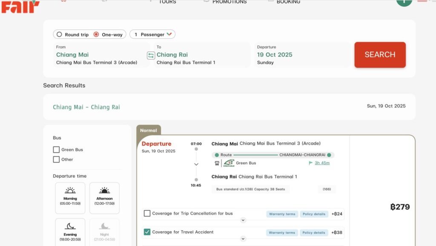Click the bus icon beside Green Bus logo
The width and height of the screenshot is (436, 246).
[217, 163]
